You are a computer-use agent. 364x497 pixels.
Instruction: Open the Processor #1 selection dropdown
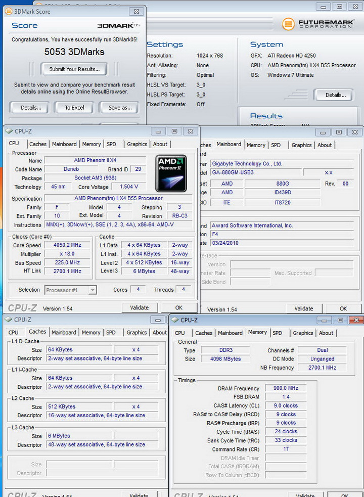click(x=93, y=290)
